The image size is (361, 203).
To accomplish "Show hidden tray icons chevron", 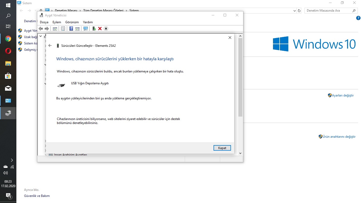I will coord(12,160).
